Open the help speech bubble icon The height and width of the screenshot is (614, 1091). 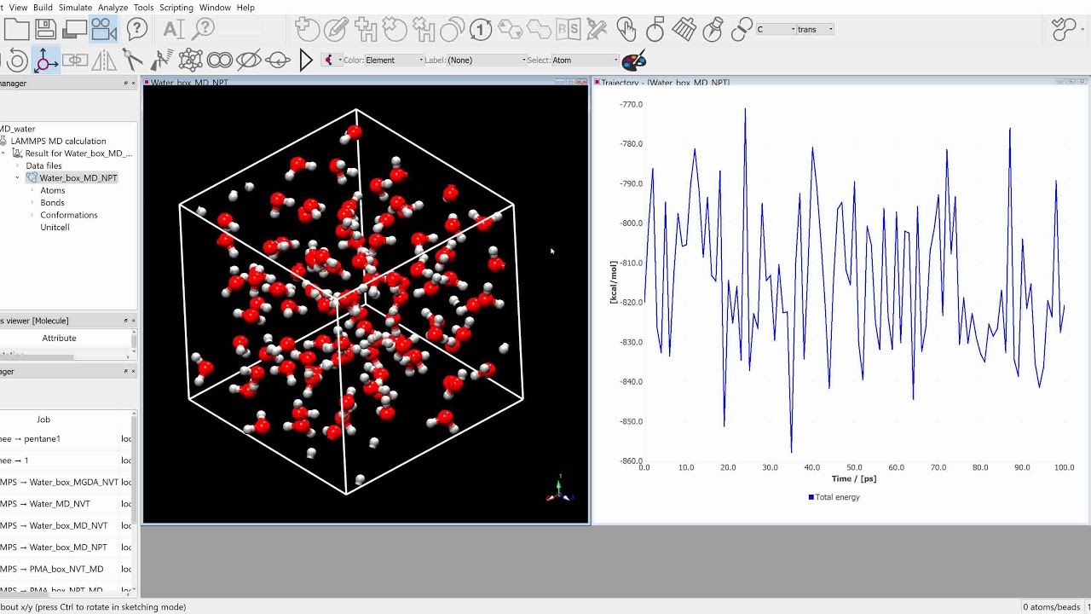(x=137, y=30)
